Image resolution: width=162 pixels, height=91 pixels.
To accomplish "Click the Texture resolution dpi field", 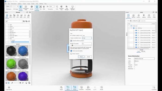I will click(x=87, y=38).
